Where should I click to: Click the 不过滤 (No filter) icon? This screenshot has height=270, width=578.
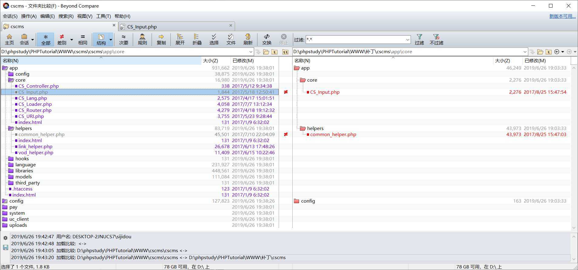click(x=436, y=39)
